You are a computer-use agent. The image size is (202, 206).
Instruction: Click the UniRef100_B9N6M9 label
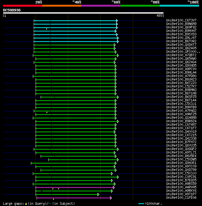click(x=181, y=24)
